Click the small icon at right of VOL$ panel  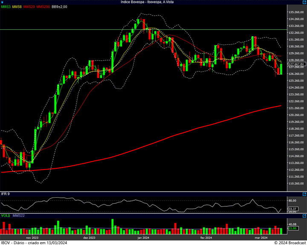pos(304,215)
